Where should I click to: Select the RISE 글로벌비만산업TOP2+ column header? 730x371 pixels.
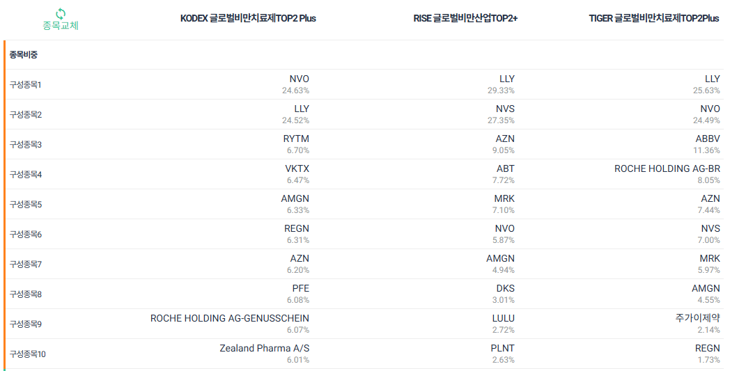[x=465, y=19]
